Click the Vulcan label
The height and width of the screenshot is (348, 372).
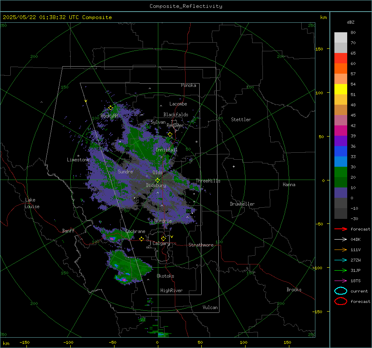click(x=210, y=307)
